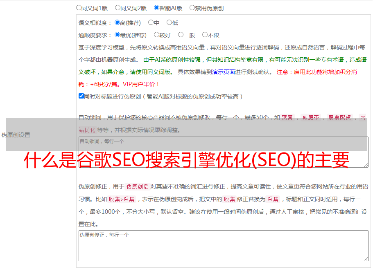This screenshot has width=373, height=269.
Task: Click the 伪原创后 highlighted tag
Action: (138, 186)
